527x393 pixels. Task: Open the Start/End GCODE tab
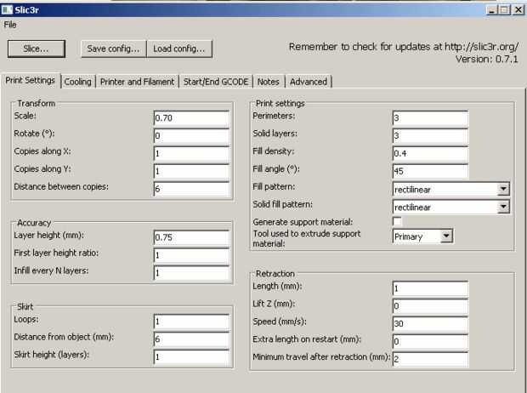pyautogui.click(x=216, y=82)
